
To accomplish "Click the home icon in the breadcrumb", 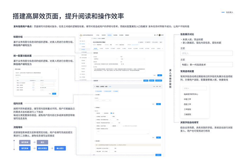I will pos(92,38).
